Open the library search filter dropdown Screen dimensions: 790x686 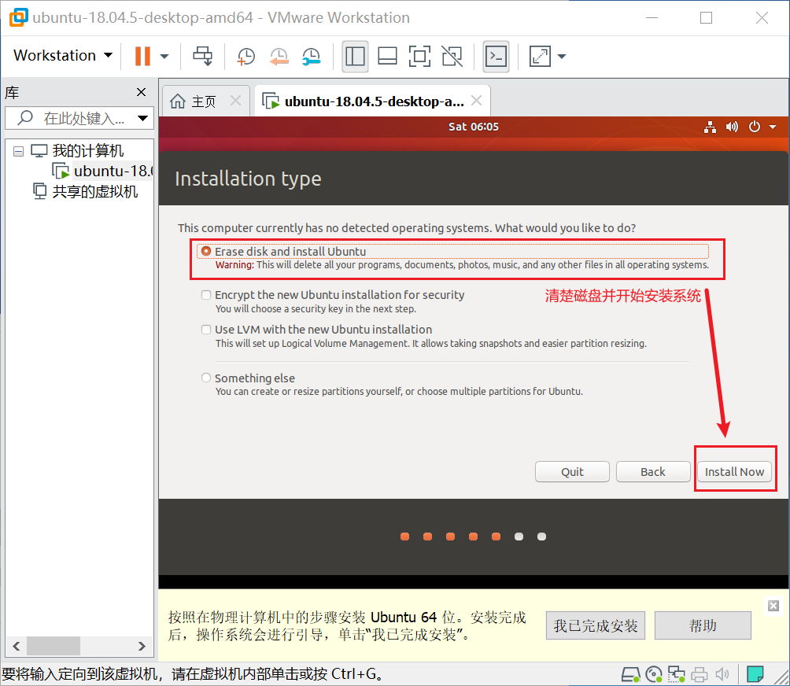[142, 118]
